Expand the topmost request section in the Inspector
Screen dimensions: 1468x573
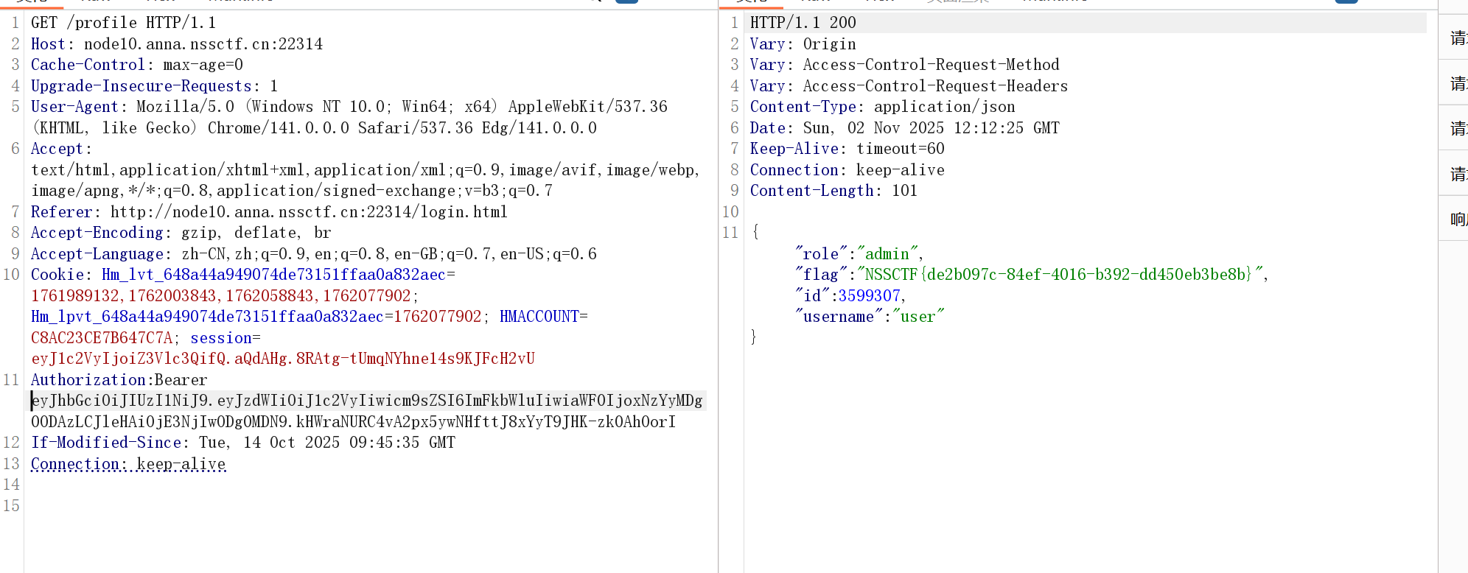point(1458,38)
